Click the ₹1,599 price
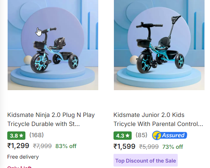Image resolution: width=210 pixels, height=168 pixels. click(124, 146)
